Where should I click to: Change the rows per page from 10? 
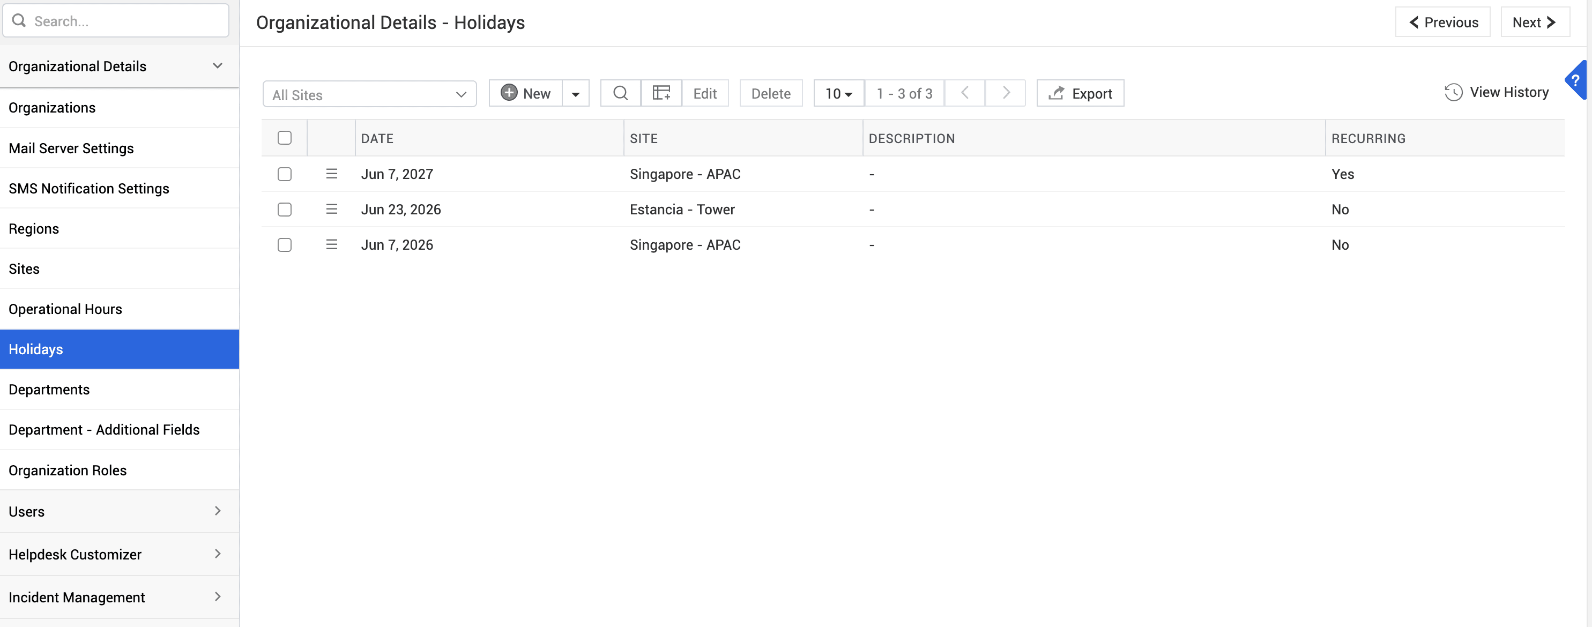[x=839, y=93]
